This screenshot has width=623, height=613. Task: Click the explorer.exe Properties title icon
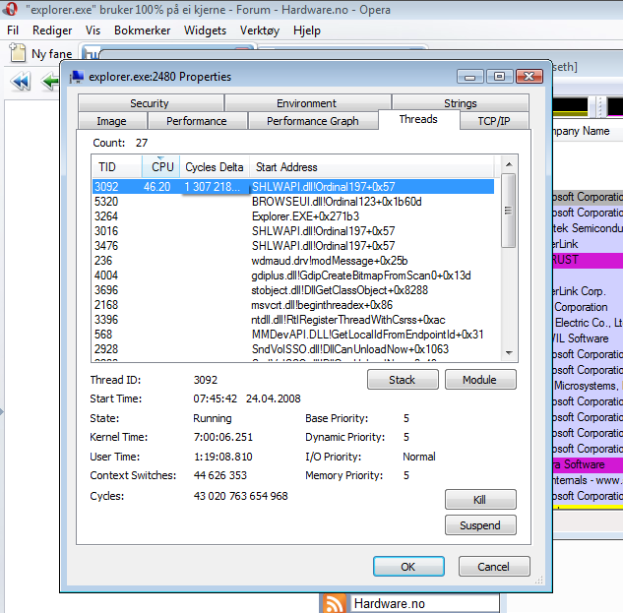click(x=77, y=77)
